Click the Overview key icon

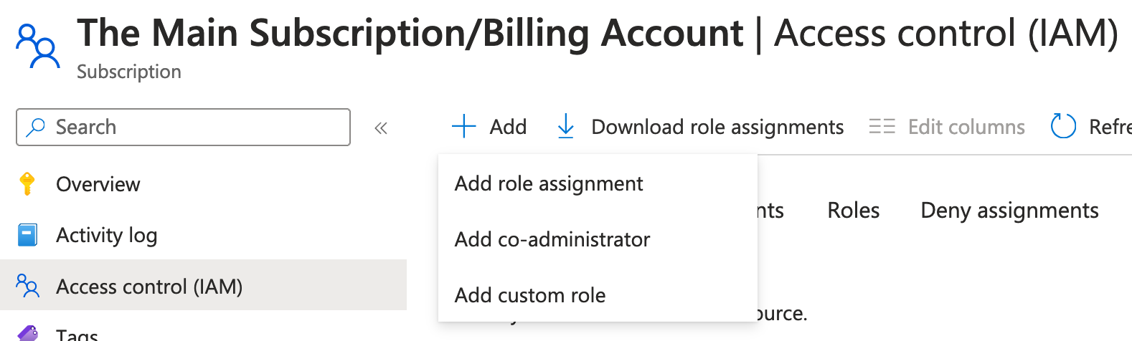point(27,184)
